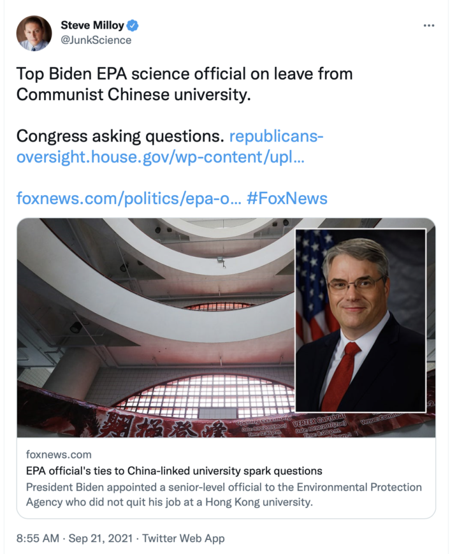Open Steve Milloy display name
The height and width of the screenshot is (554, 464).
(x=92, y=26)
